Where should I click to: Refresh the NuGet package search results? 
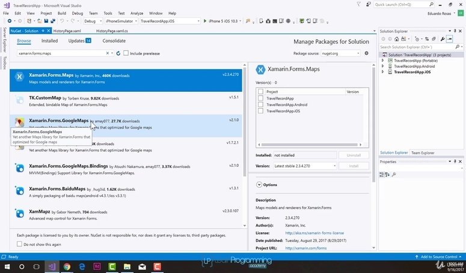(118, 53)
